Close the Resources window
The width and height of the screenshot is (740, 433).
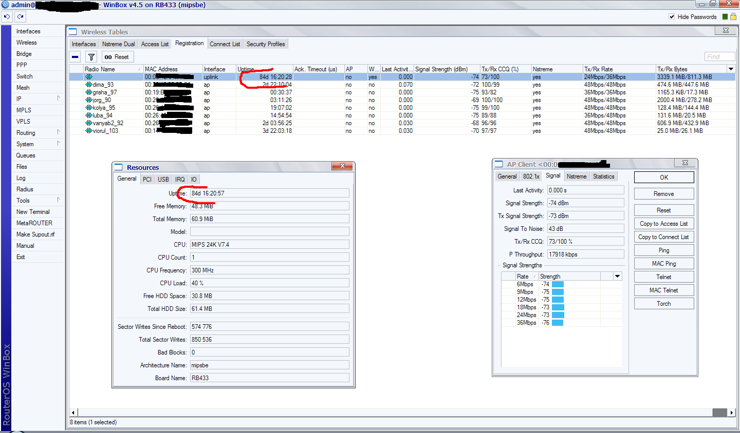point(342,166)
